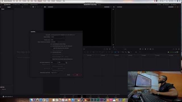This screenshot has width=182, height=102.
Task: Open Google Chrome from the Dock
Action: coord(44,100)
